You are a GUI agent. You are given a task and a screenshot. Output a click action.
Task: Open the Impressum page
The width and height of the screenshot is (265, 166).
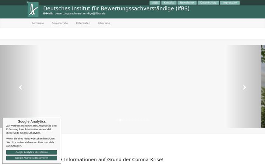[x=230, y=3]
